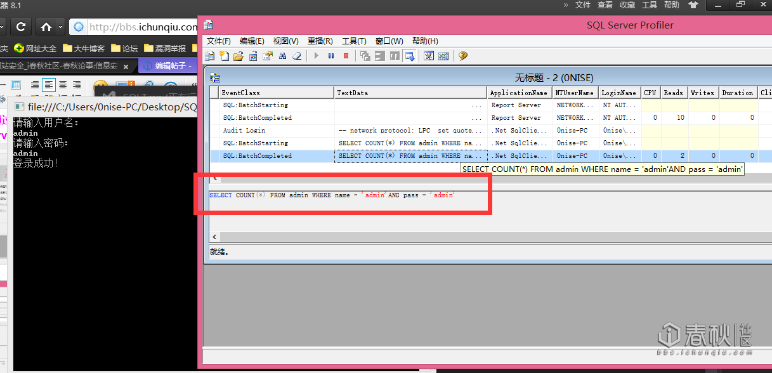Viewport: 772px width, 373px height.
Task: Select the Report Server SQL:BatchStarting row
Action: (x=491, y=105)
